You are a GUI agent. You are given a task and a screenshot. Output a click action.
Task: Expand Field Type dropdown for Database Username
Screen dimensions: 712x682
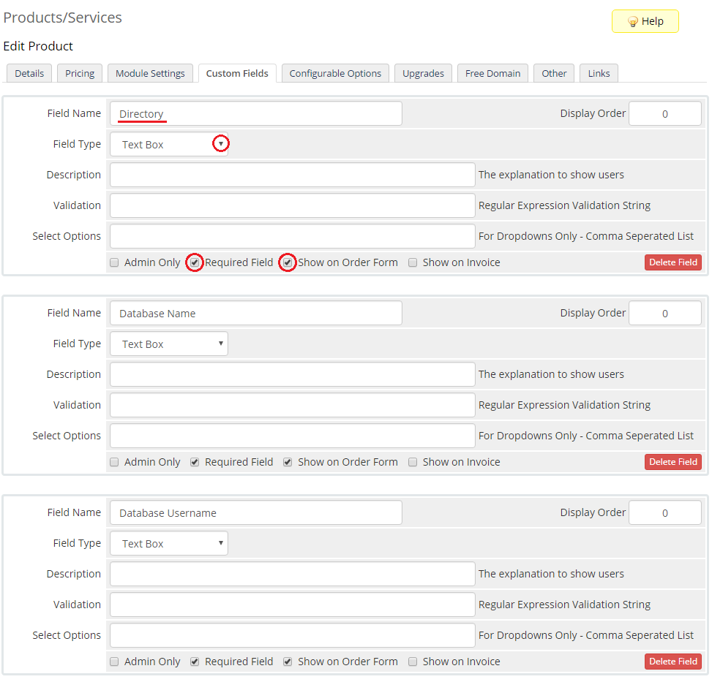pos(169,543)
